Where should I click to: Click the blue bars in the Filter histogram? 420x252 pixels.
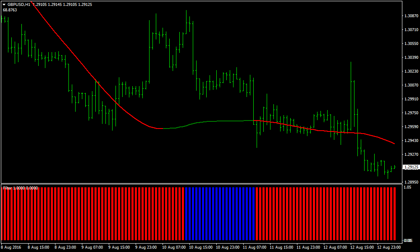coord(220,212)
